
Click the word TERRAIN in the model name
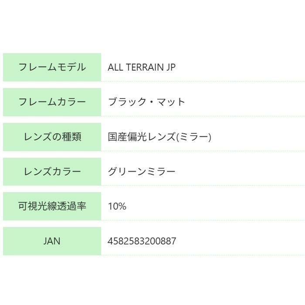pos(146,67)
